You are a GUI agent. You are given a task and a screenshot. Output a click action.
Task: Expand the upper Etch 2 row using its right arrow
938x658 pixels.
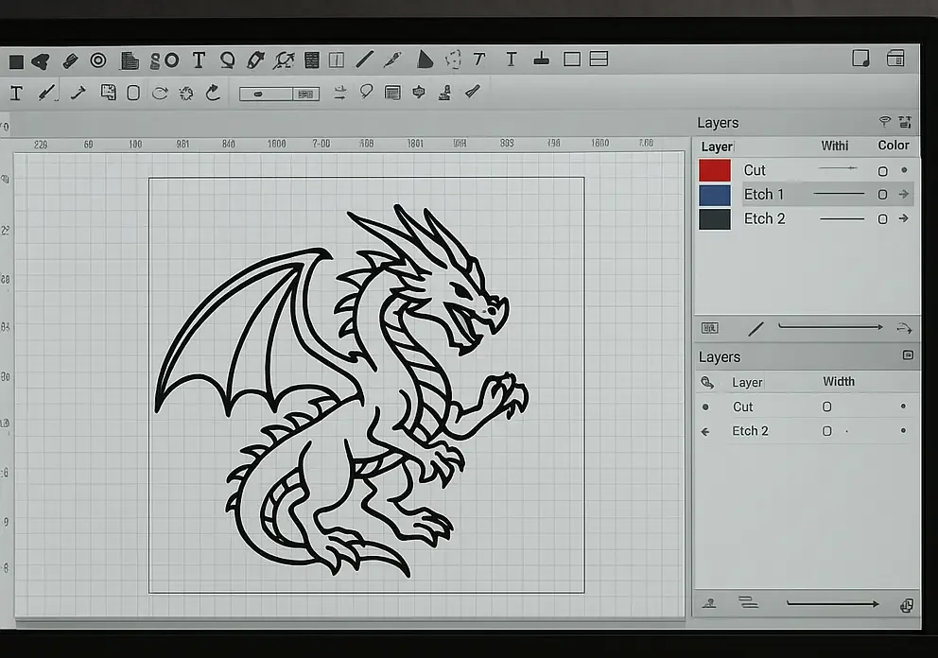point(904,218)
